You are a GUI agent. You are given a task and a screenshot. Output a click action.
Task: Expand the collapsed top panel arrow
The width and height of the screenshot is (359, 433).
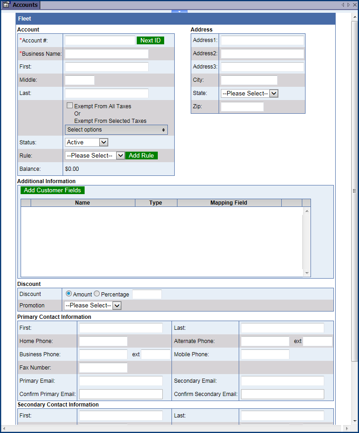tap(180, 11)
